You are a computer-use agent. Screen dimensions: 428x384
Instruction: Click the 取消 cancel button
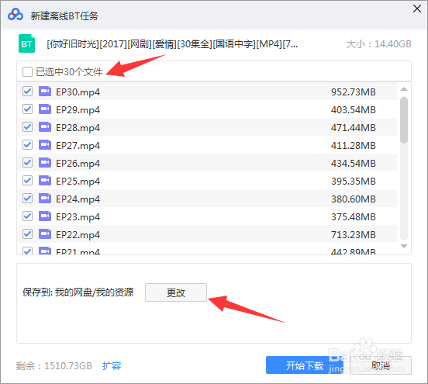(381, 365)
